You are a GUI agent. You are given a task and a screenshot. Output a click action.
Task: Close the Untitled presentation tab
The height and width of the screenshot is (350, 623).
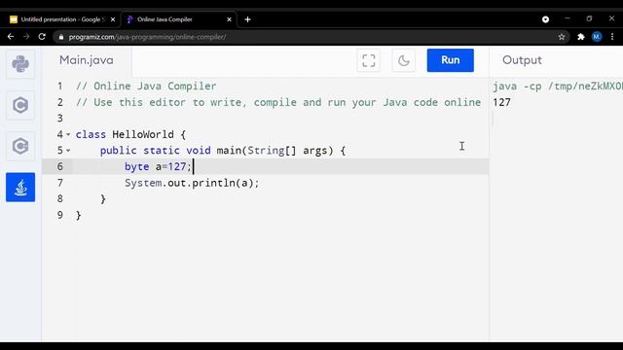pos(113,19)
